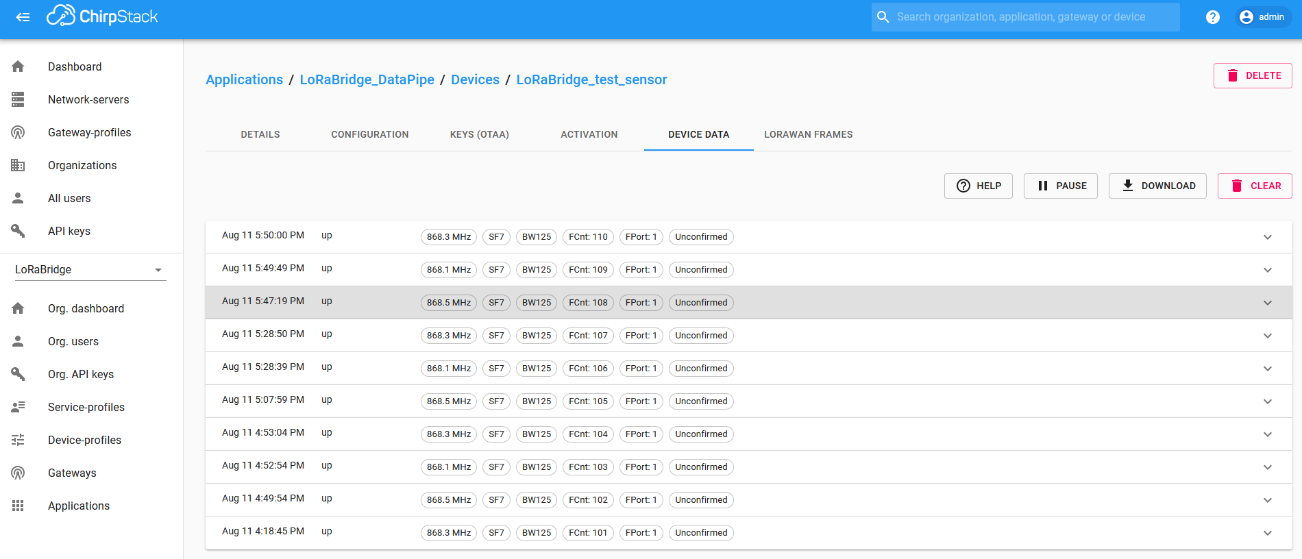Click the Aug 11 5:47:19 PM timestamp

pyautogui.click(x=263, y=301)
